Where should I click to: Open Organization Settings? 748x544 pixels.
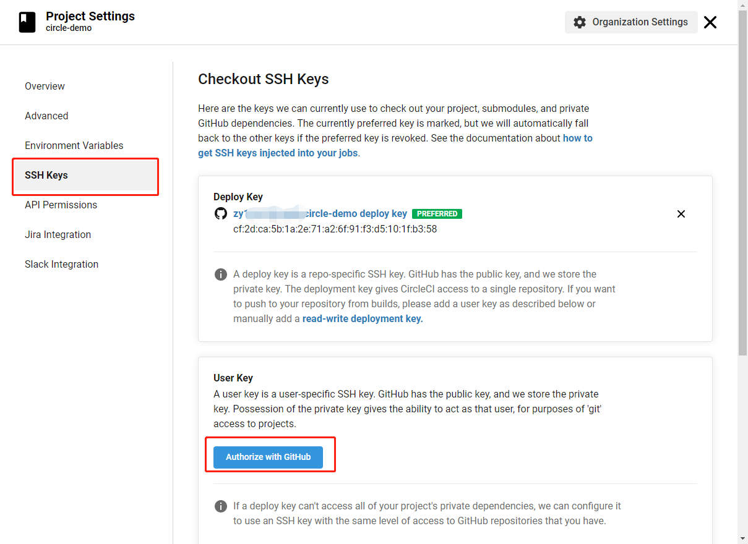(x=631, y=22)
